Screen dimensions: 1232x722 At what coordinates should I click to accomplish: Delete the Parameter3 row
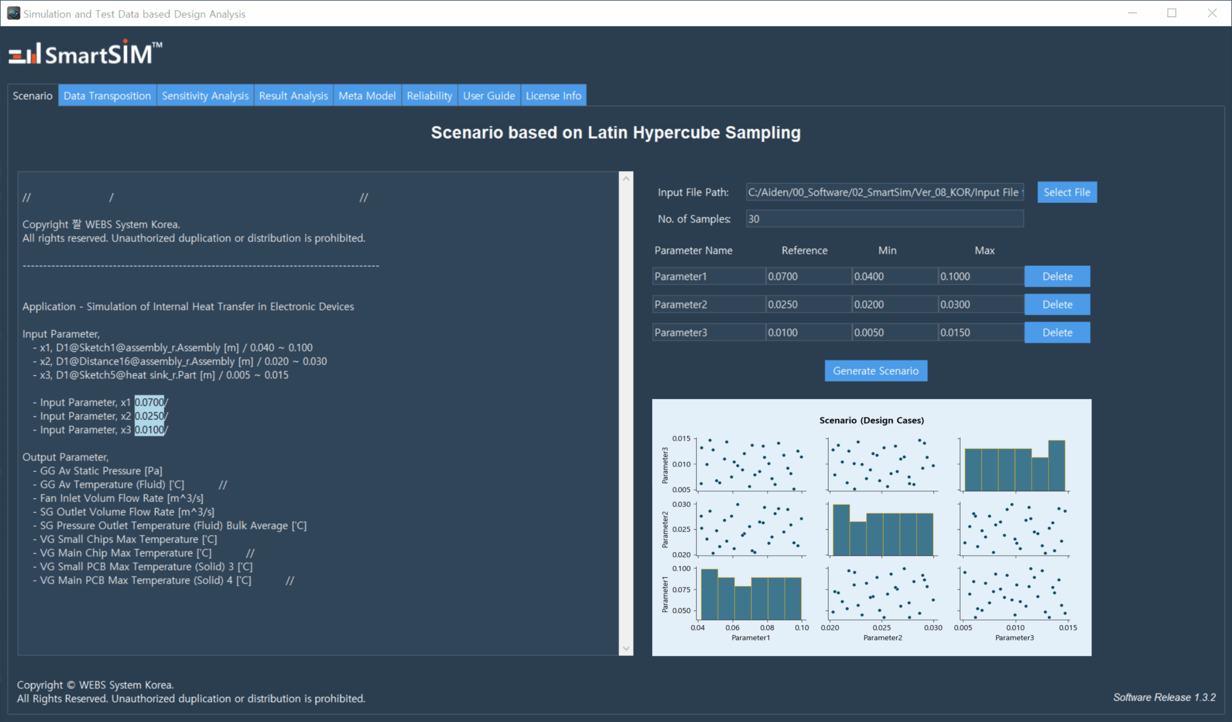point(1057,332)
